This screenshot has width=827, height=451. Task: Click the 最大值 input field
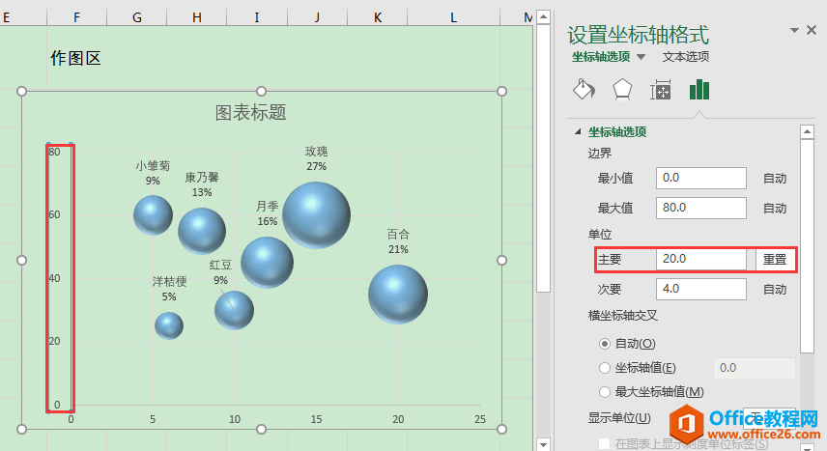pyautogui.click(x=701, y=208)
